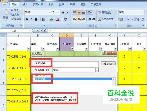Click the fx insert function icon

tap(45, 31)
